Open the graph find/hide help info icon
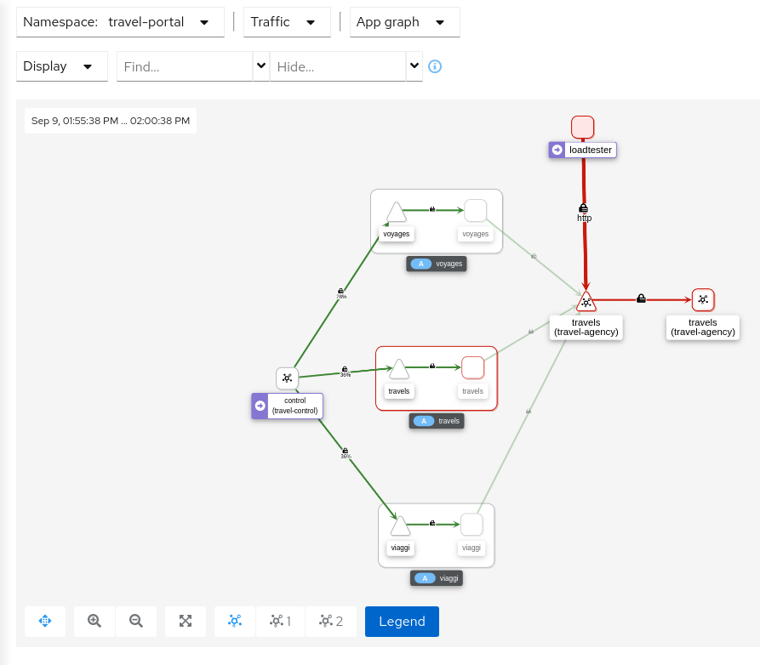Viewport: 760px width, 665px height. click(435, 66)
